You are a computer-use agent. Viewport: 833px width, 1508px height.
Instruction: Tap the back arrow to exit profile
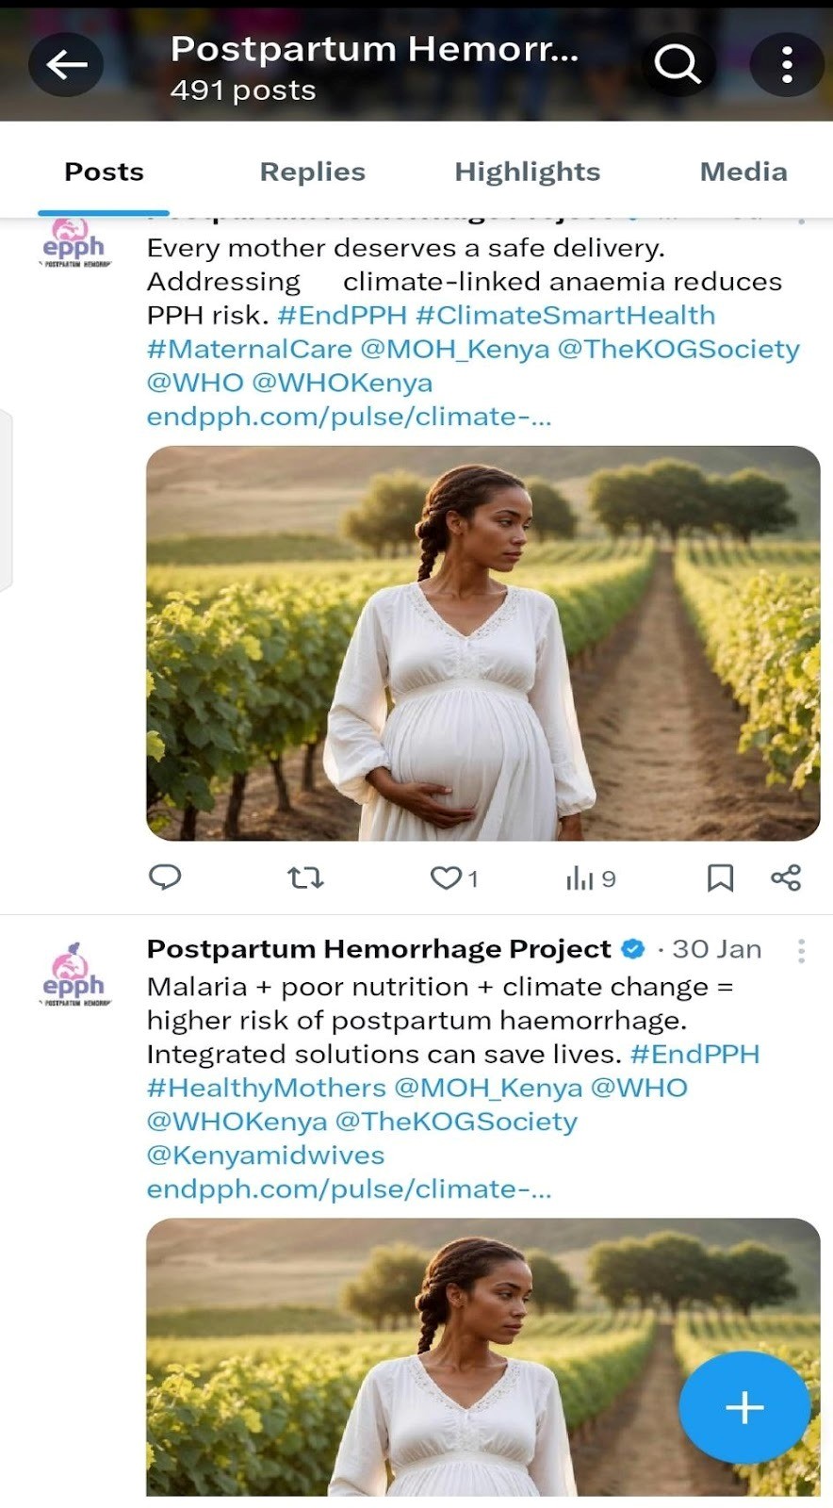(x=65, y=64)
